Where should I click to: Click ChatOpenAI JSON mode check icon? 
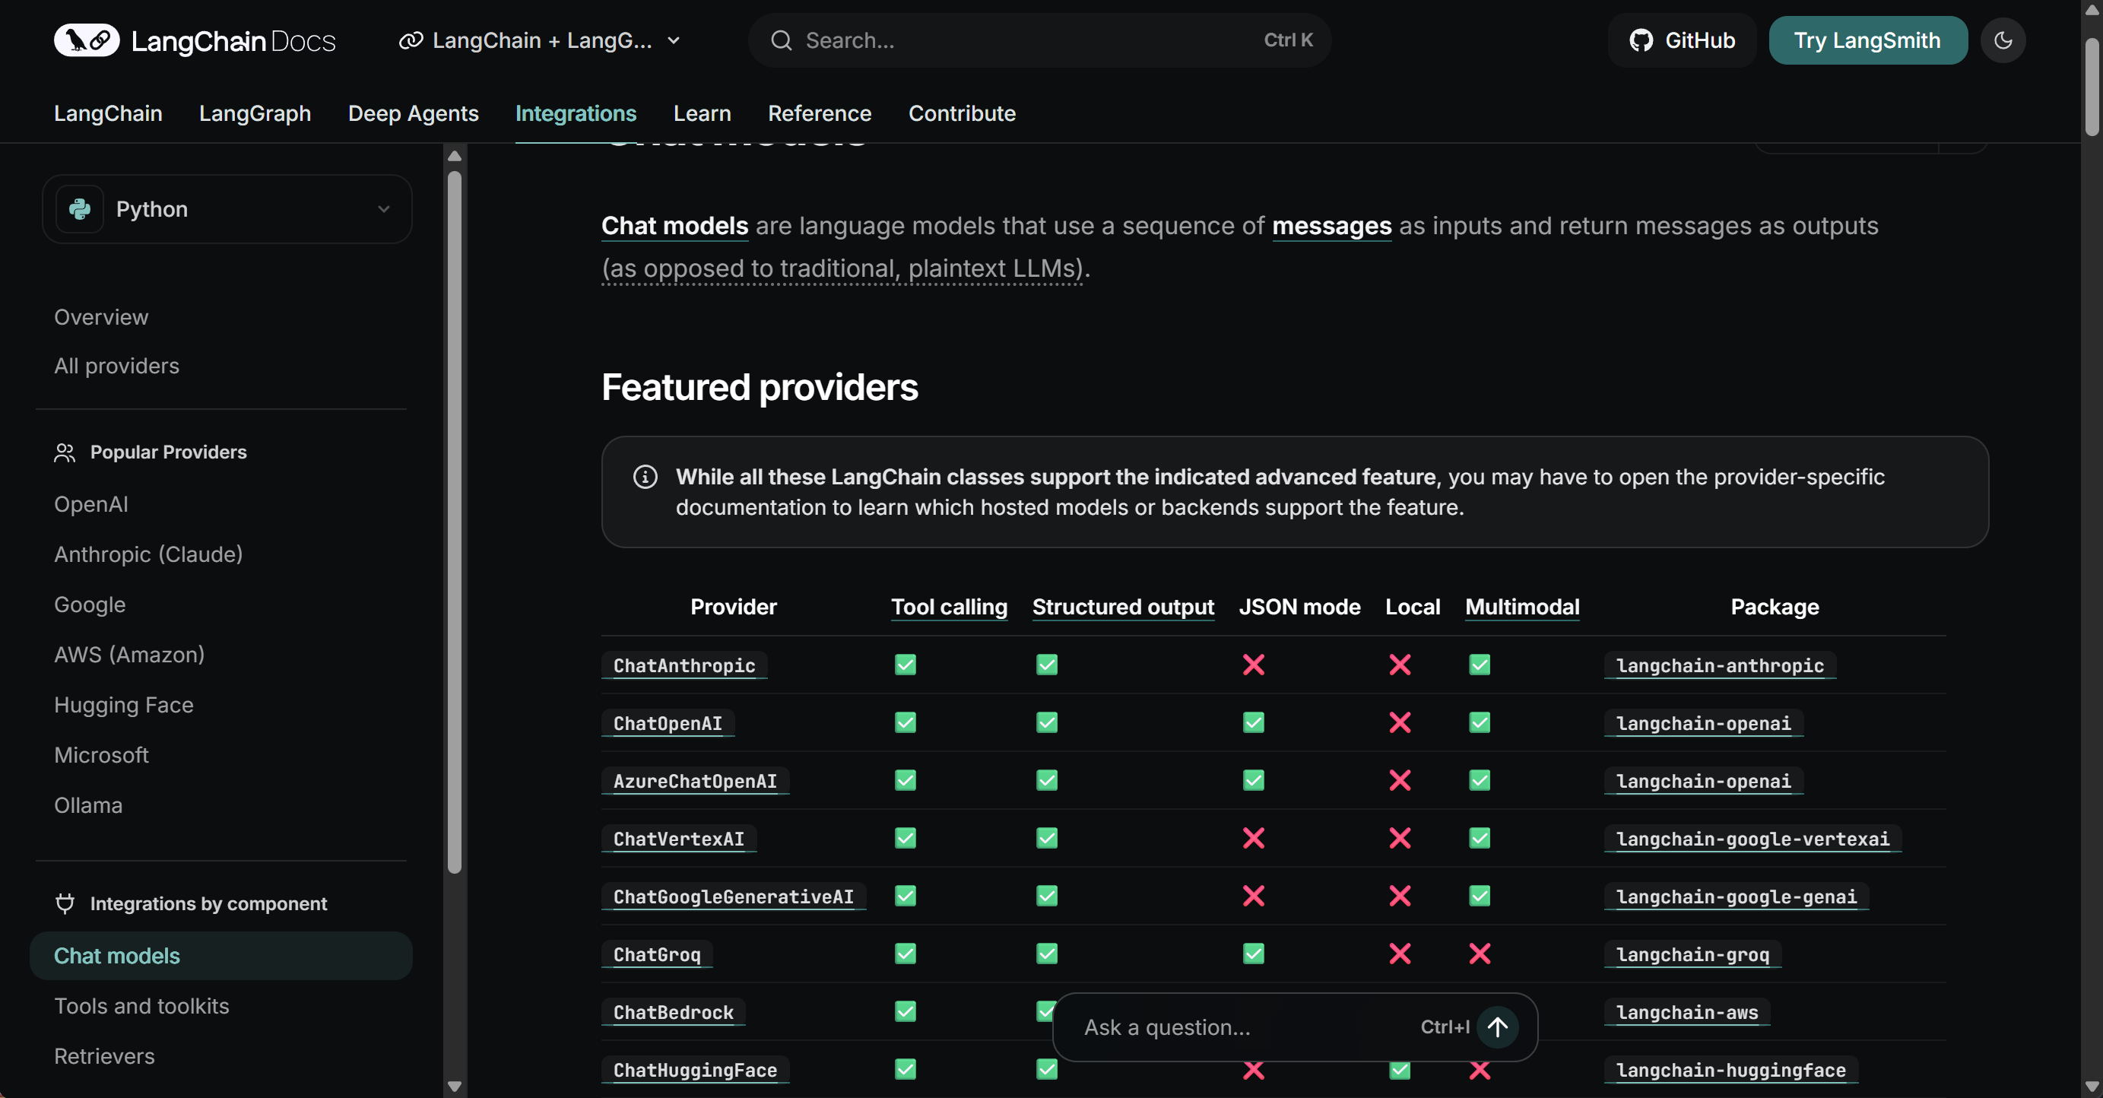[x=1253, y=722]
